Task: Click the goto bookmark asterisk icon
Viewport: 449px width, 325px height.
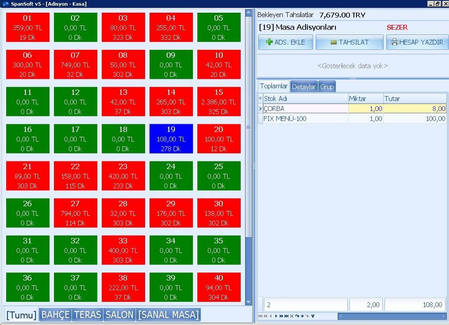Action: pyautogui.click(x=307, y=316)
